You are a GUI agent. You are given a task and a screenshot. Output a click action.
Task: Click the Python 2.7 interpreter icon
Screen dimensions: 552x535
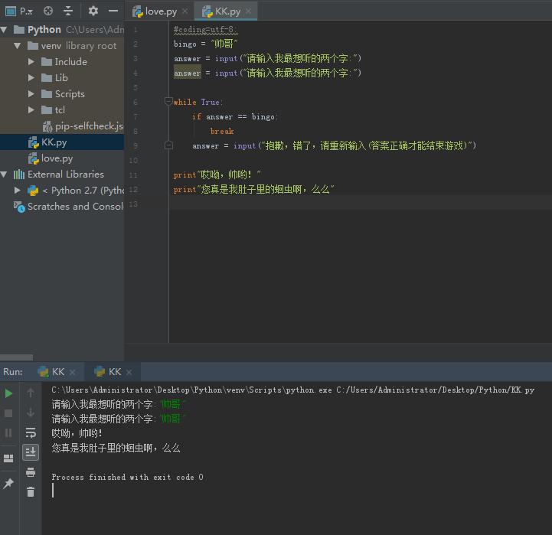point(33,191)
